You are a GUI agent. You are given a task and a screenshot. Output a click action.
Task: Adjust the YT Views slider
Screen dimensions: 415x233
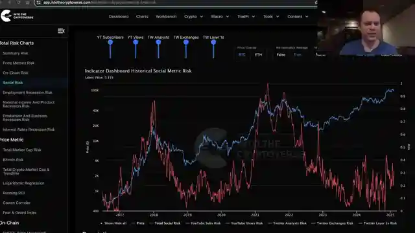[136, 42]
